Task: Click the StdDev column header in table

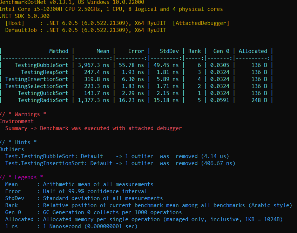Action: (169, 51)
